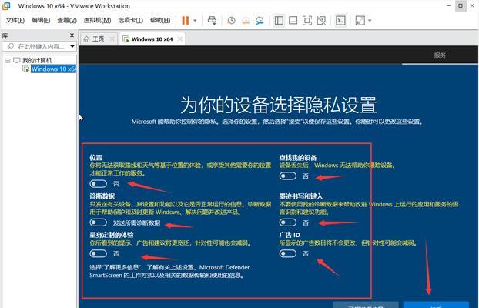This screenshot has width=479, height=308.
Task: Open the stretch display options arrow
Action: click(x=370, y=21)
